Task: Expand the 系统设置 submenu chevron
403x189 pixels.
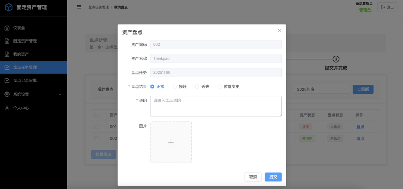Action: click(x=60, y=94)
